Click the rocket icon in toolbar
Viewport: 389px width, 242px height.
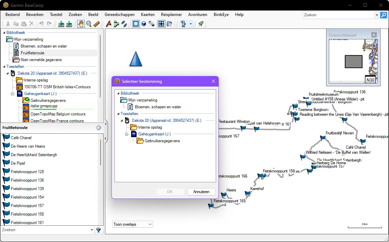tap(201, 24)
